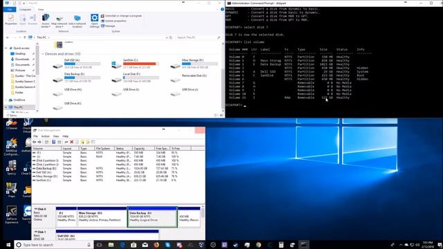Click Manage in the System group
This screenshot has width=443, height=249.
click(108, 26)
